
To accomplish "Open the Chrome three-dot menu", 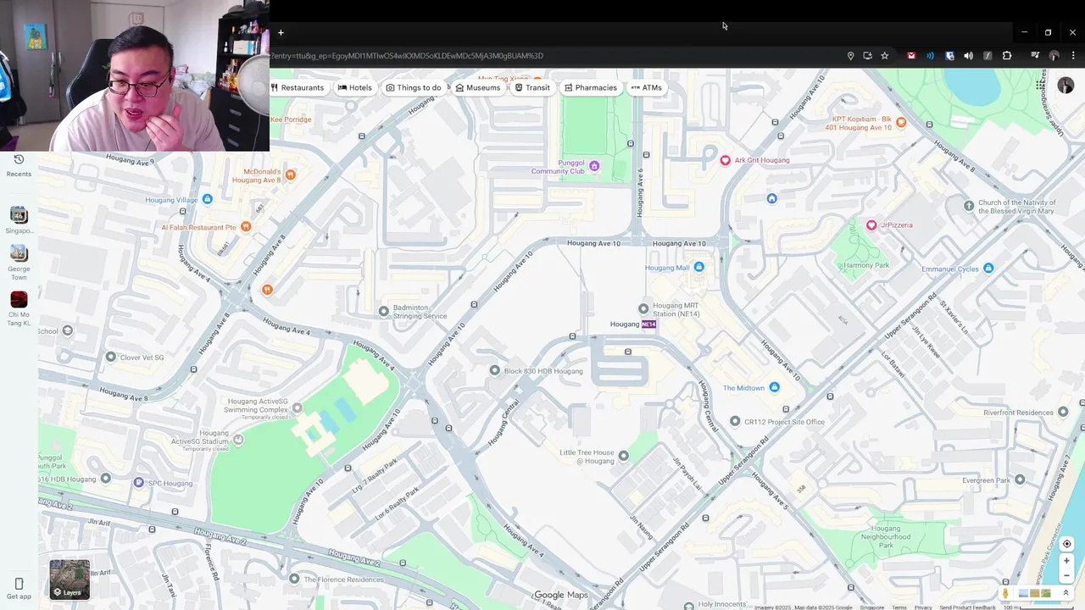I will coord(1073,56).
